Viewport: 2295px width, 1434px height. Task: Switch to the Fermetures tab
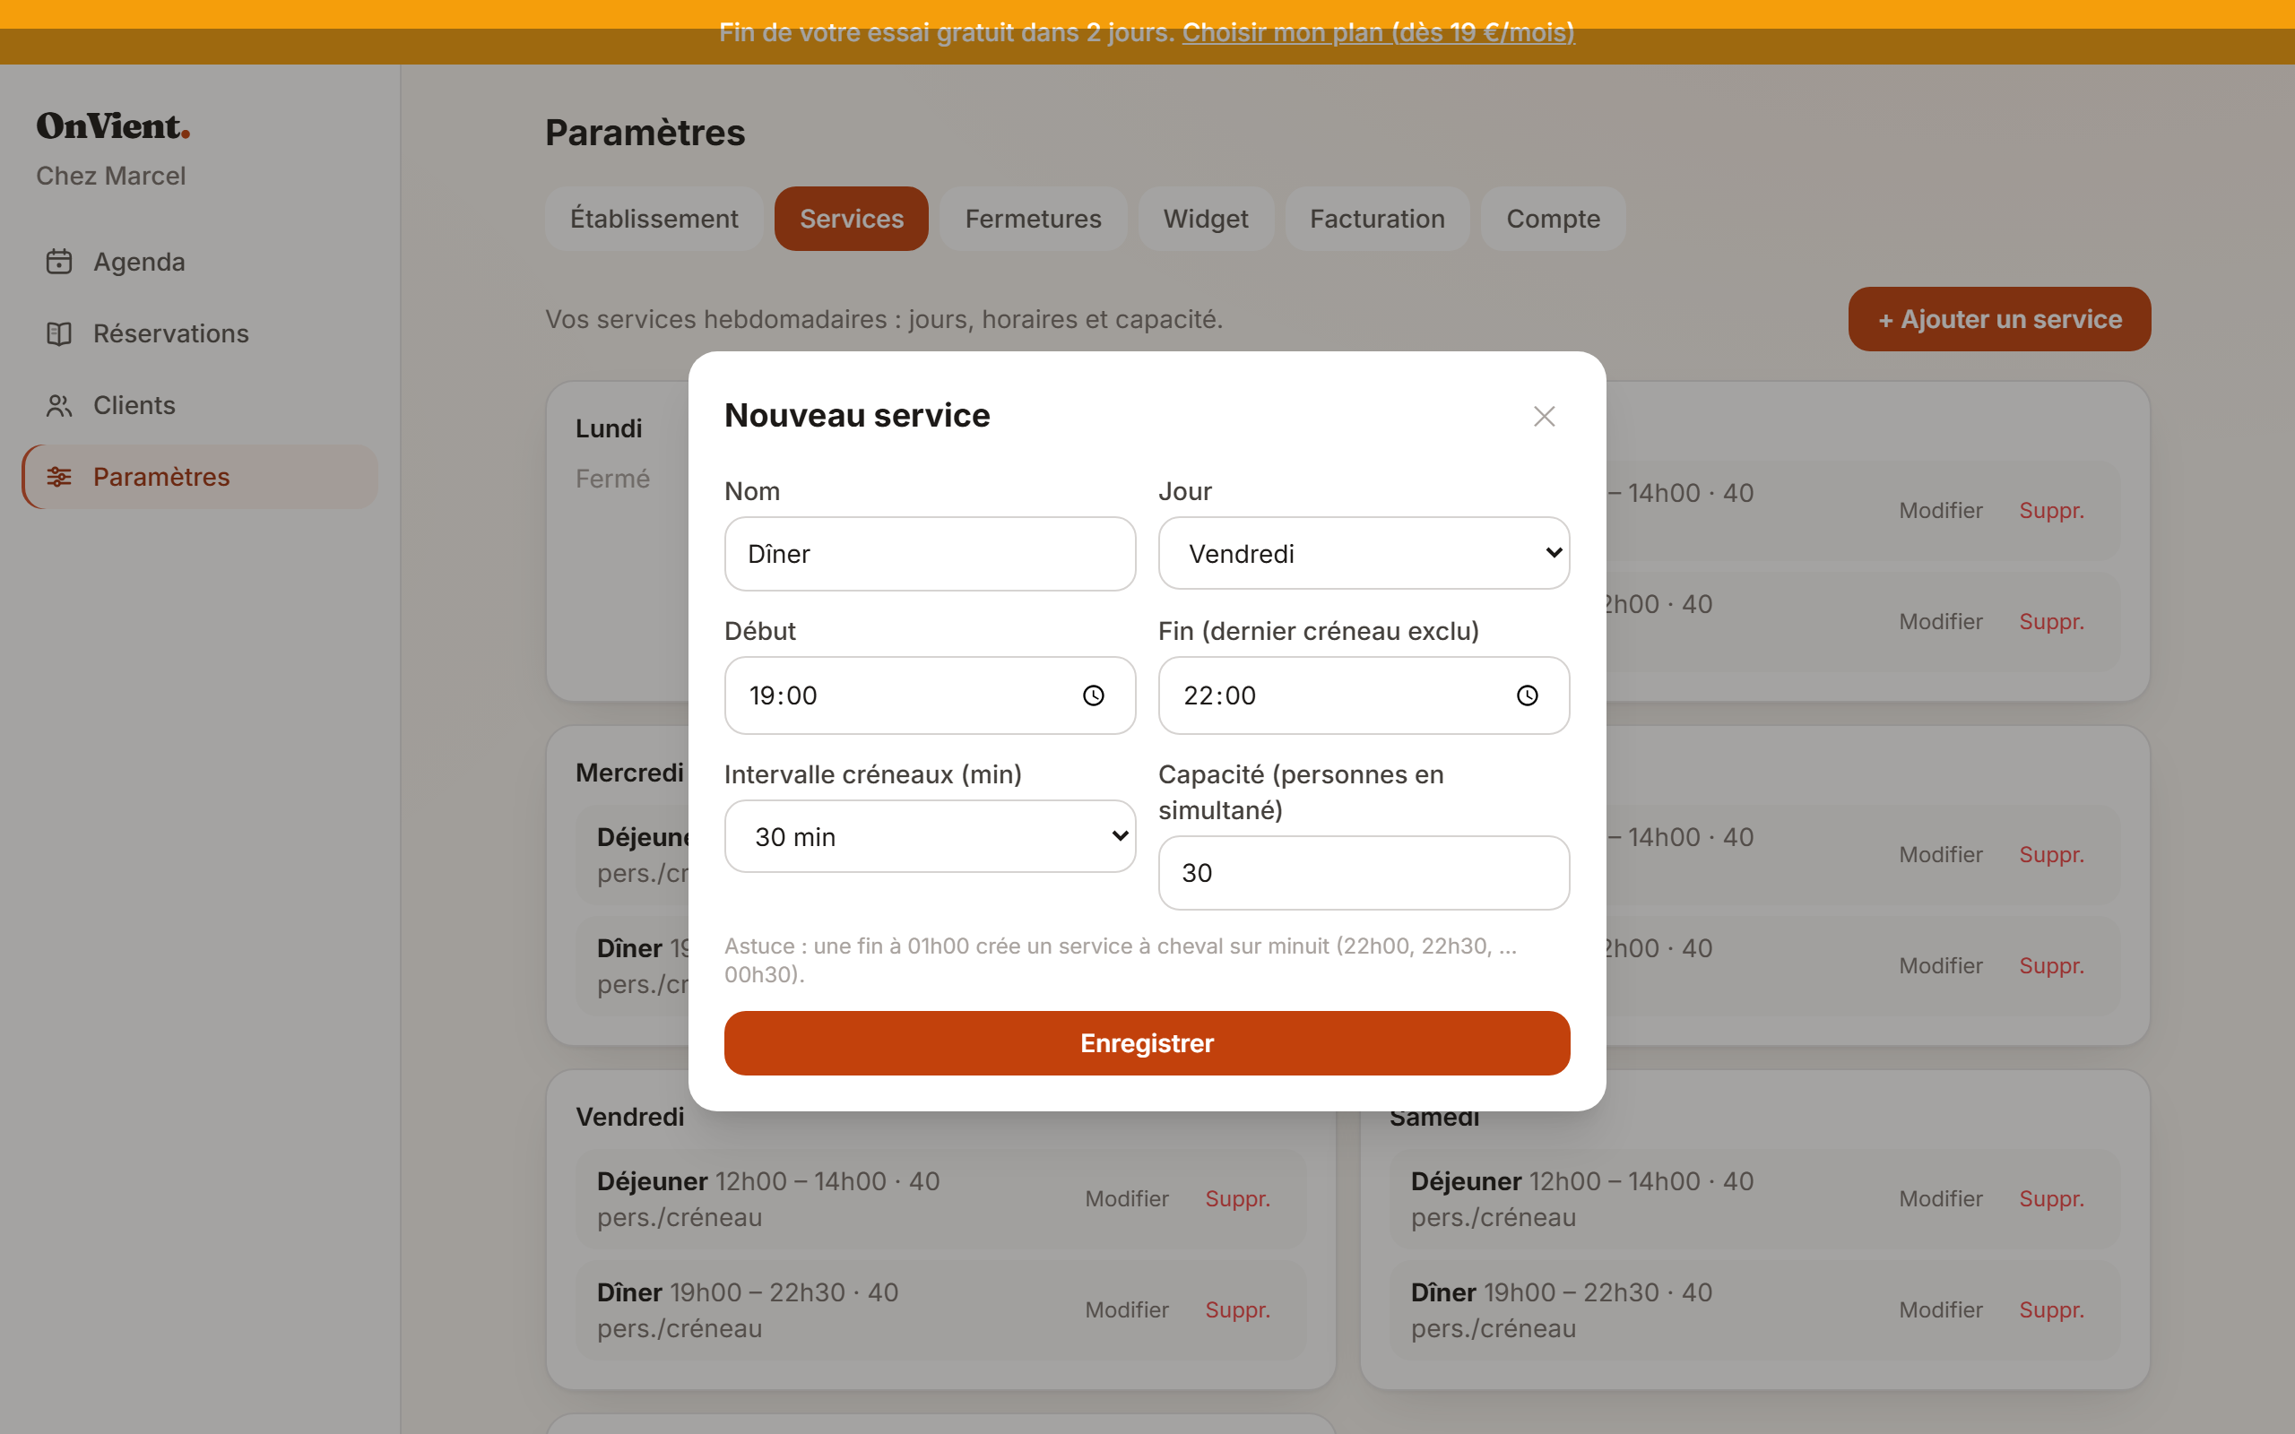pyautogui.click(x=1033, y=219)
